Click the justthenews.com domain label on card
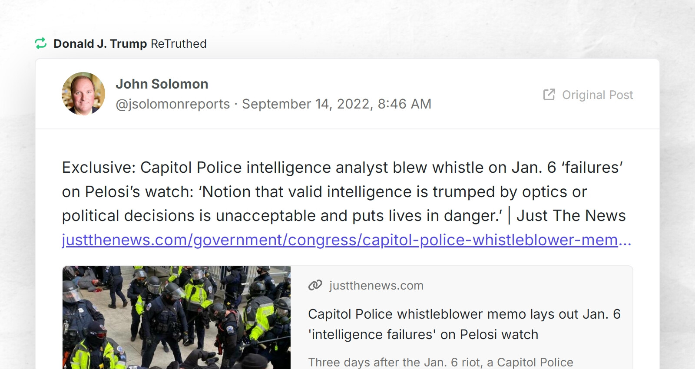The width and height of the screenshot is (695, 369). click(376, 286)
